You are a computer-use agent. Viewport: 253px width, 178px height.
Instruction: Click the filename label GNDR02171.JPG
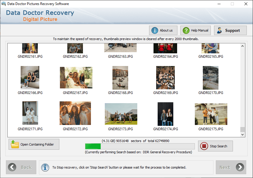pyautogui.click(x=30, y=129)
